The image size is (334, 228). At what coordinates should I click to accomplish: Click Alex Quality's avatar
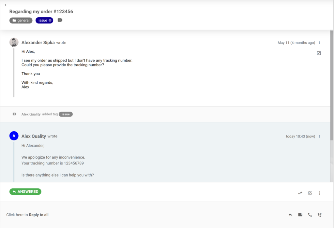tap(14, 135)
